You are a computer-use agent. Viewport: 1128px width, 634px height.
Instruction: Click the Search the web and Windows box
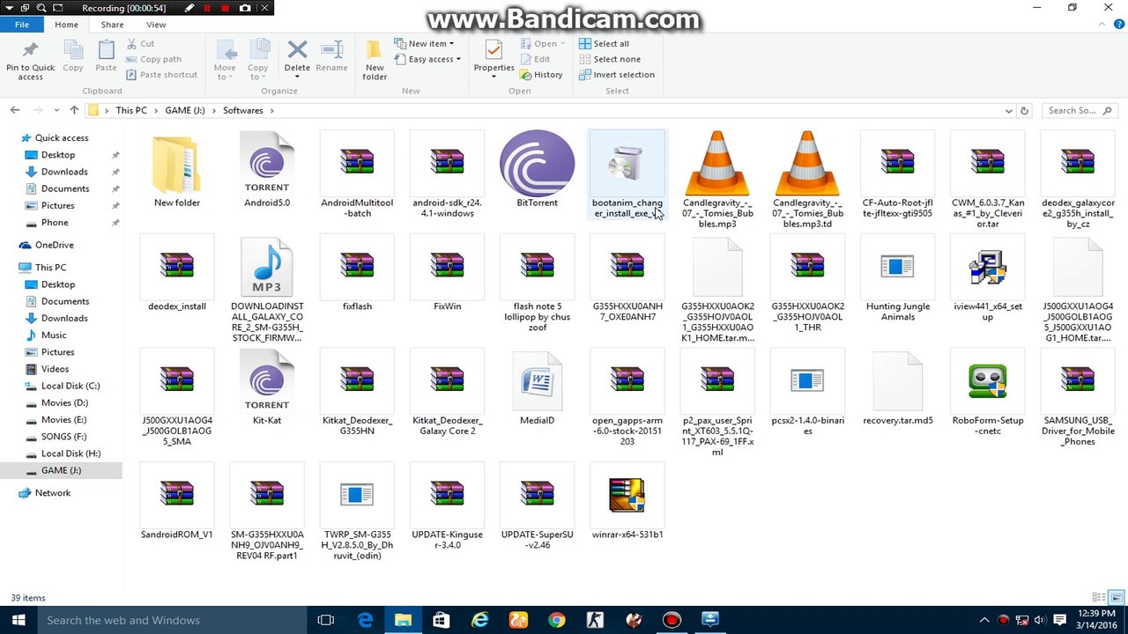(173, 620)
